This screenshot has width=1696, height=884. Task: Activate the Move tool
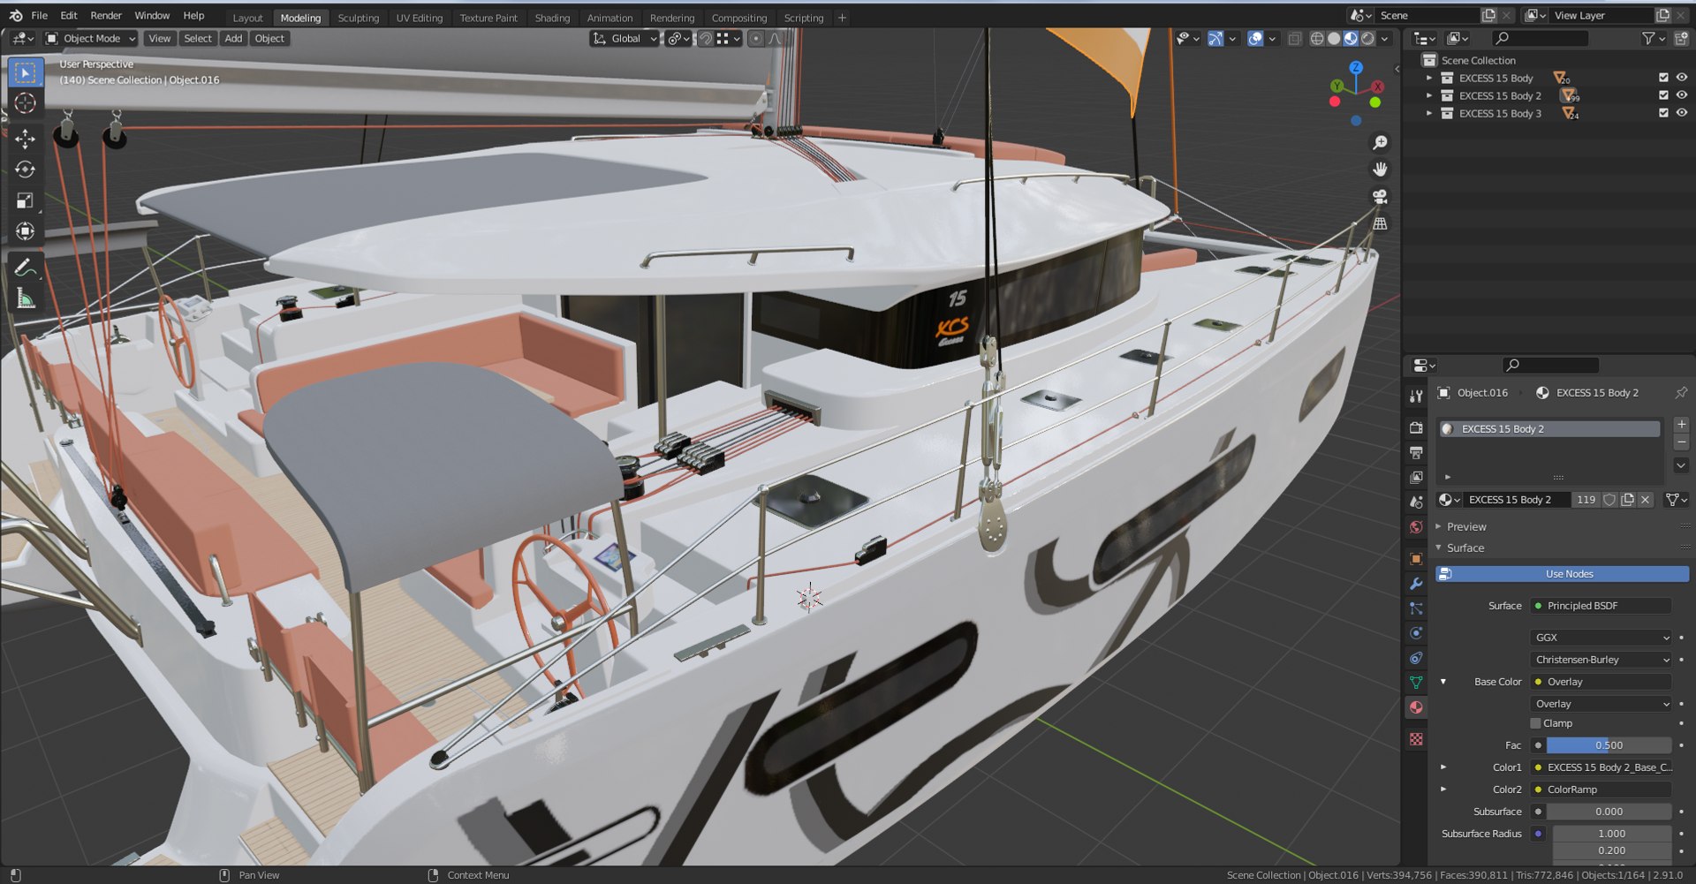[x=26, y=139]
